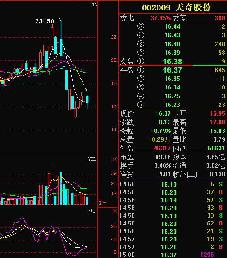Click price axis label 14

(x=113, y=130)
